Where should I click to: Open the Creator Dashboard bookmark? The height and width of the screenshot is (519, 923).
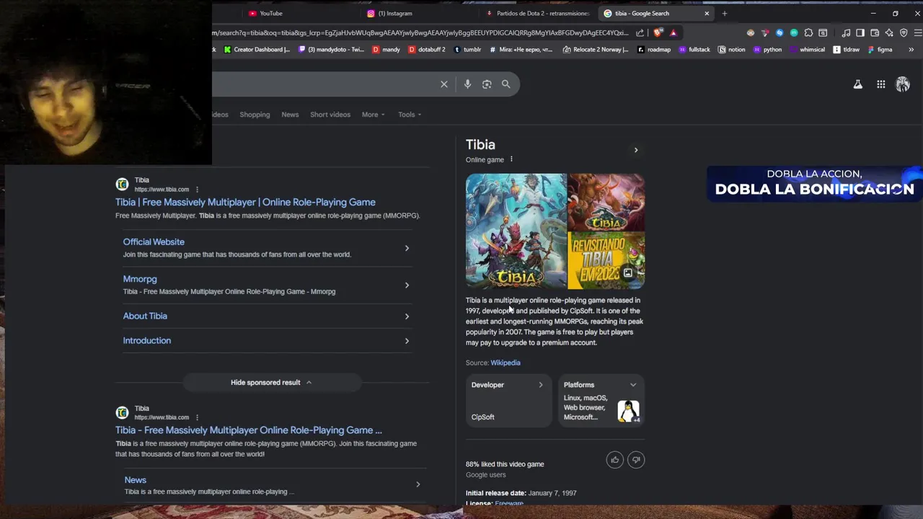click(x=257, y=50)
